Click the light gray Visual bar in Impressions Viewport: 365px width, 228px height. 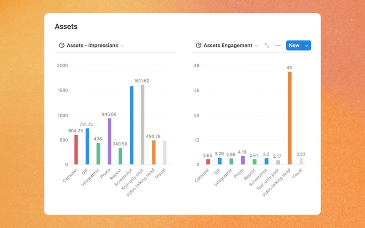(x=165, y=153)
